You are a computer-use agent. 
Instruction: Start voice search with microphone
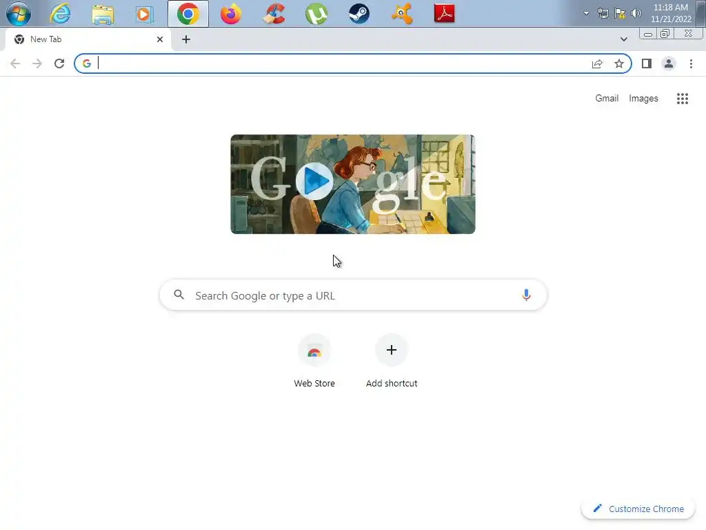[x=526, y=295]
